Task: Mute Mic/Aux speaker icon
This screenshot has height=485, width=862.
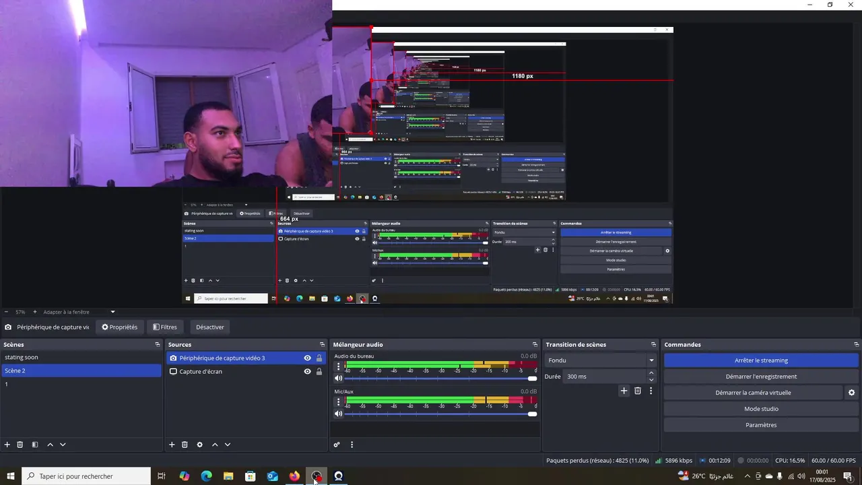Action: pos(339,414)
